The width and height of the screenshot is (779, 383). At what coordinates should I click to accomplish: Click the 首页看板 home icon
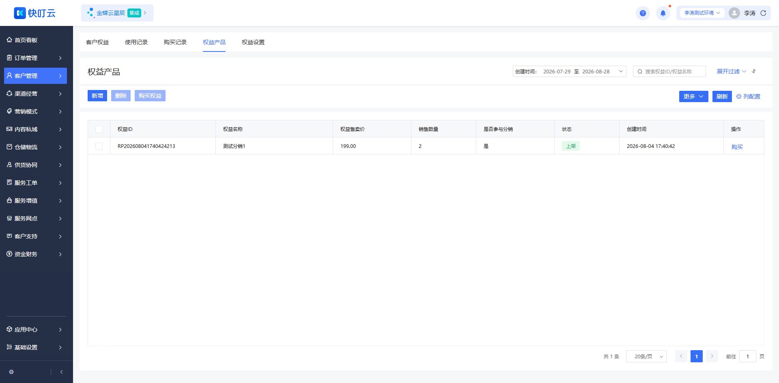tap(9, 40)
